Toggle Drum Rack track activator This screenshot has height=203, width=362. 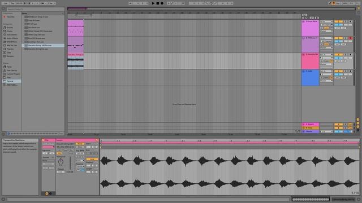[x=338, y=21]
